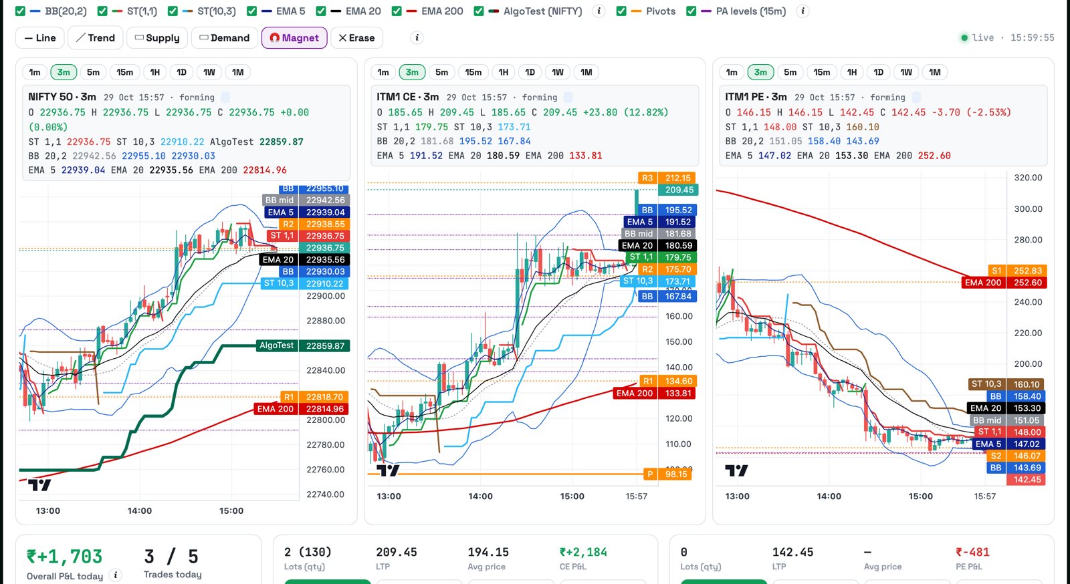Click the S1 252.83 pivot label on ITM1 PE

[x=1016, y=271]
